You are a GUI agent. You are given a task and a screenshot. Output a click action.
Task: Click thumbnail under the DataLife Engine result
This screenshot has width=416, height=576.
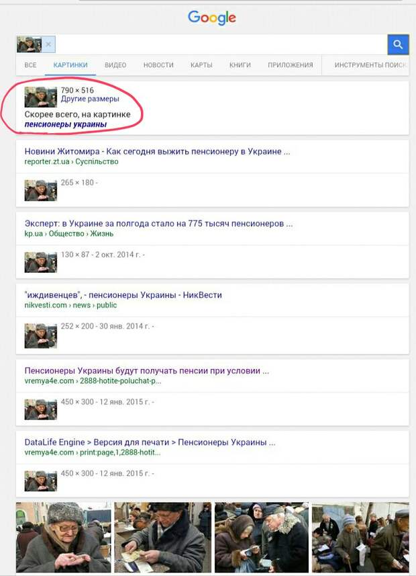(41, 481)
